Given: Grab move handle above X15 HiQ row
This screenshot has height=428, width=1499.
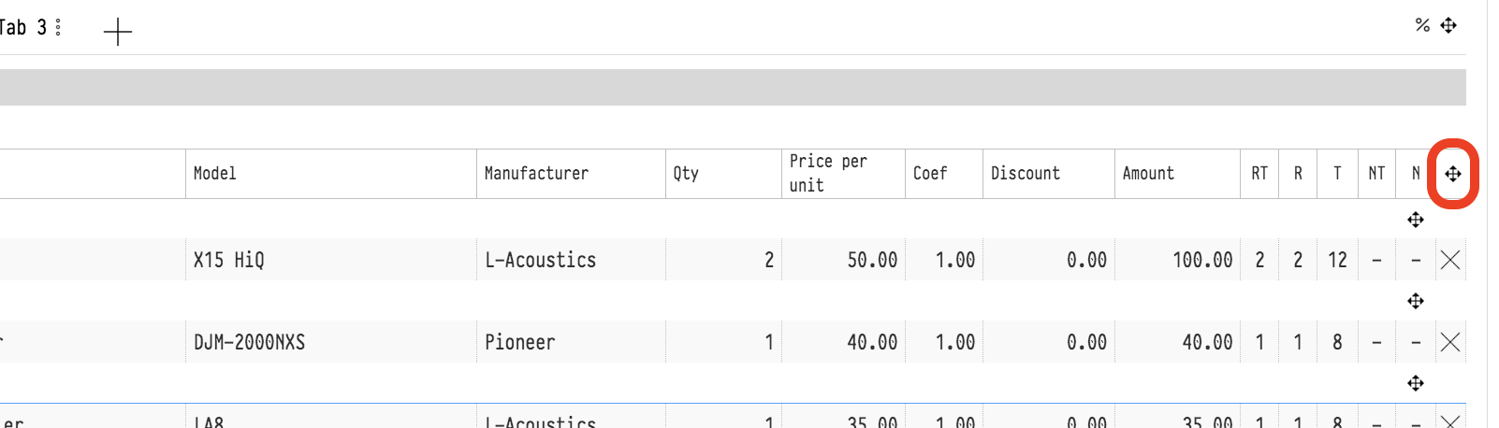Looking at the screenshot, I should [1416, 220].
